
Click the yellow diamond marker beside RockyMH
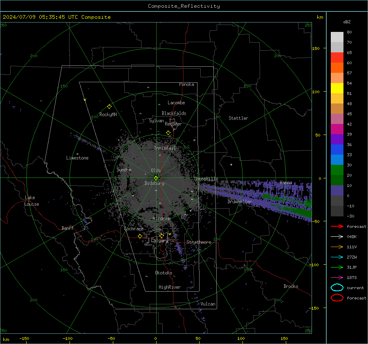109,107
